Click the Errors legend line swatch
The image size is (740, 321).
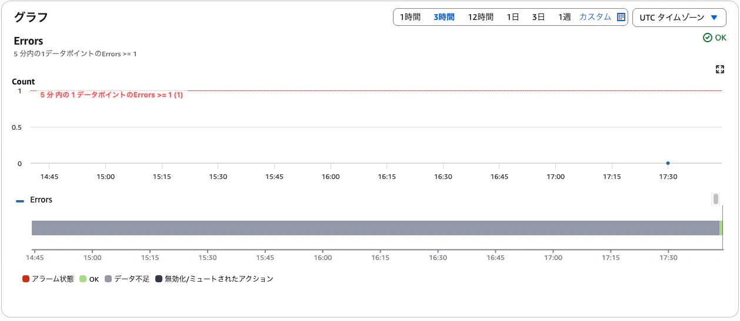pos(20,201)
